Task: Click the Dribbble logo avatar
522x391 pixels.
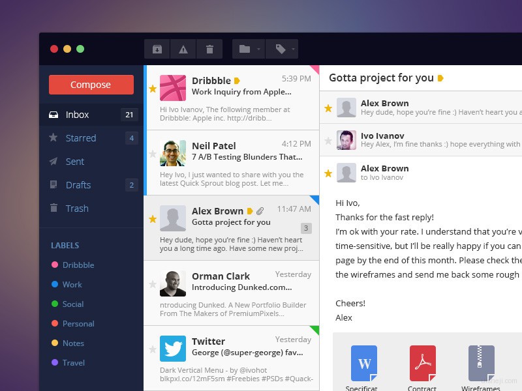Action: (173, 88)
